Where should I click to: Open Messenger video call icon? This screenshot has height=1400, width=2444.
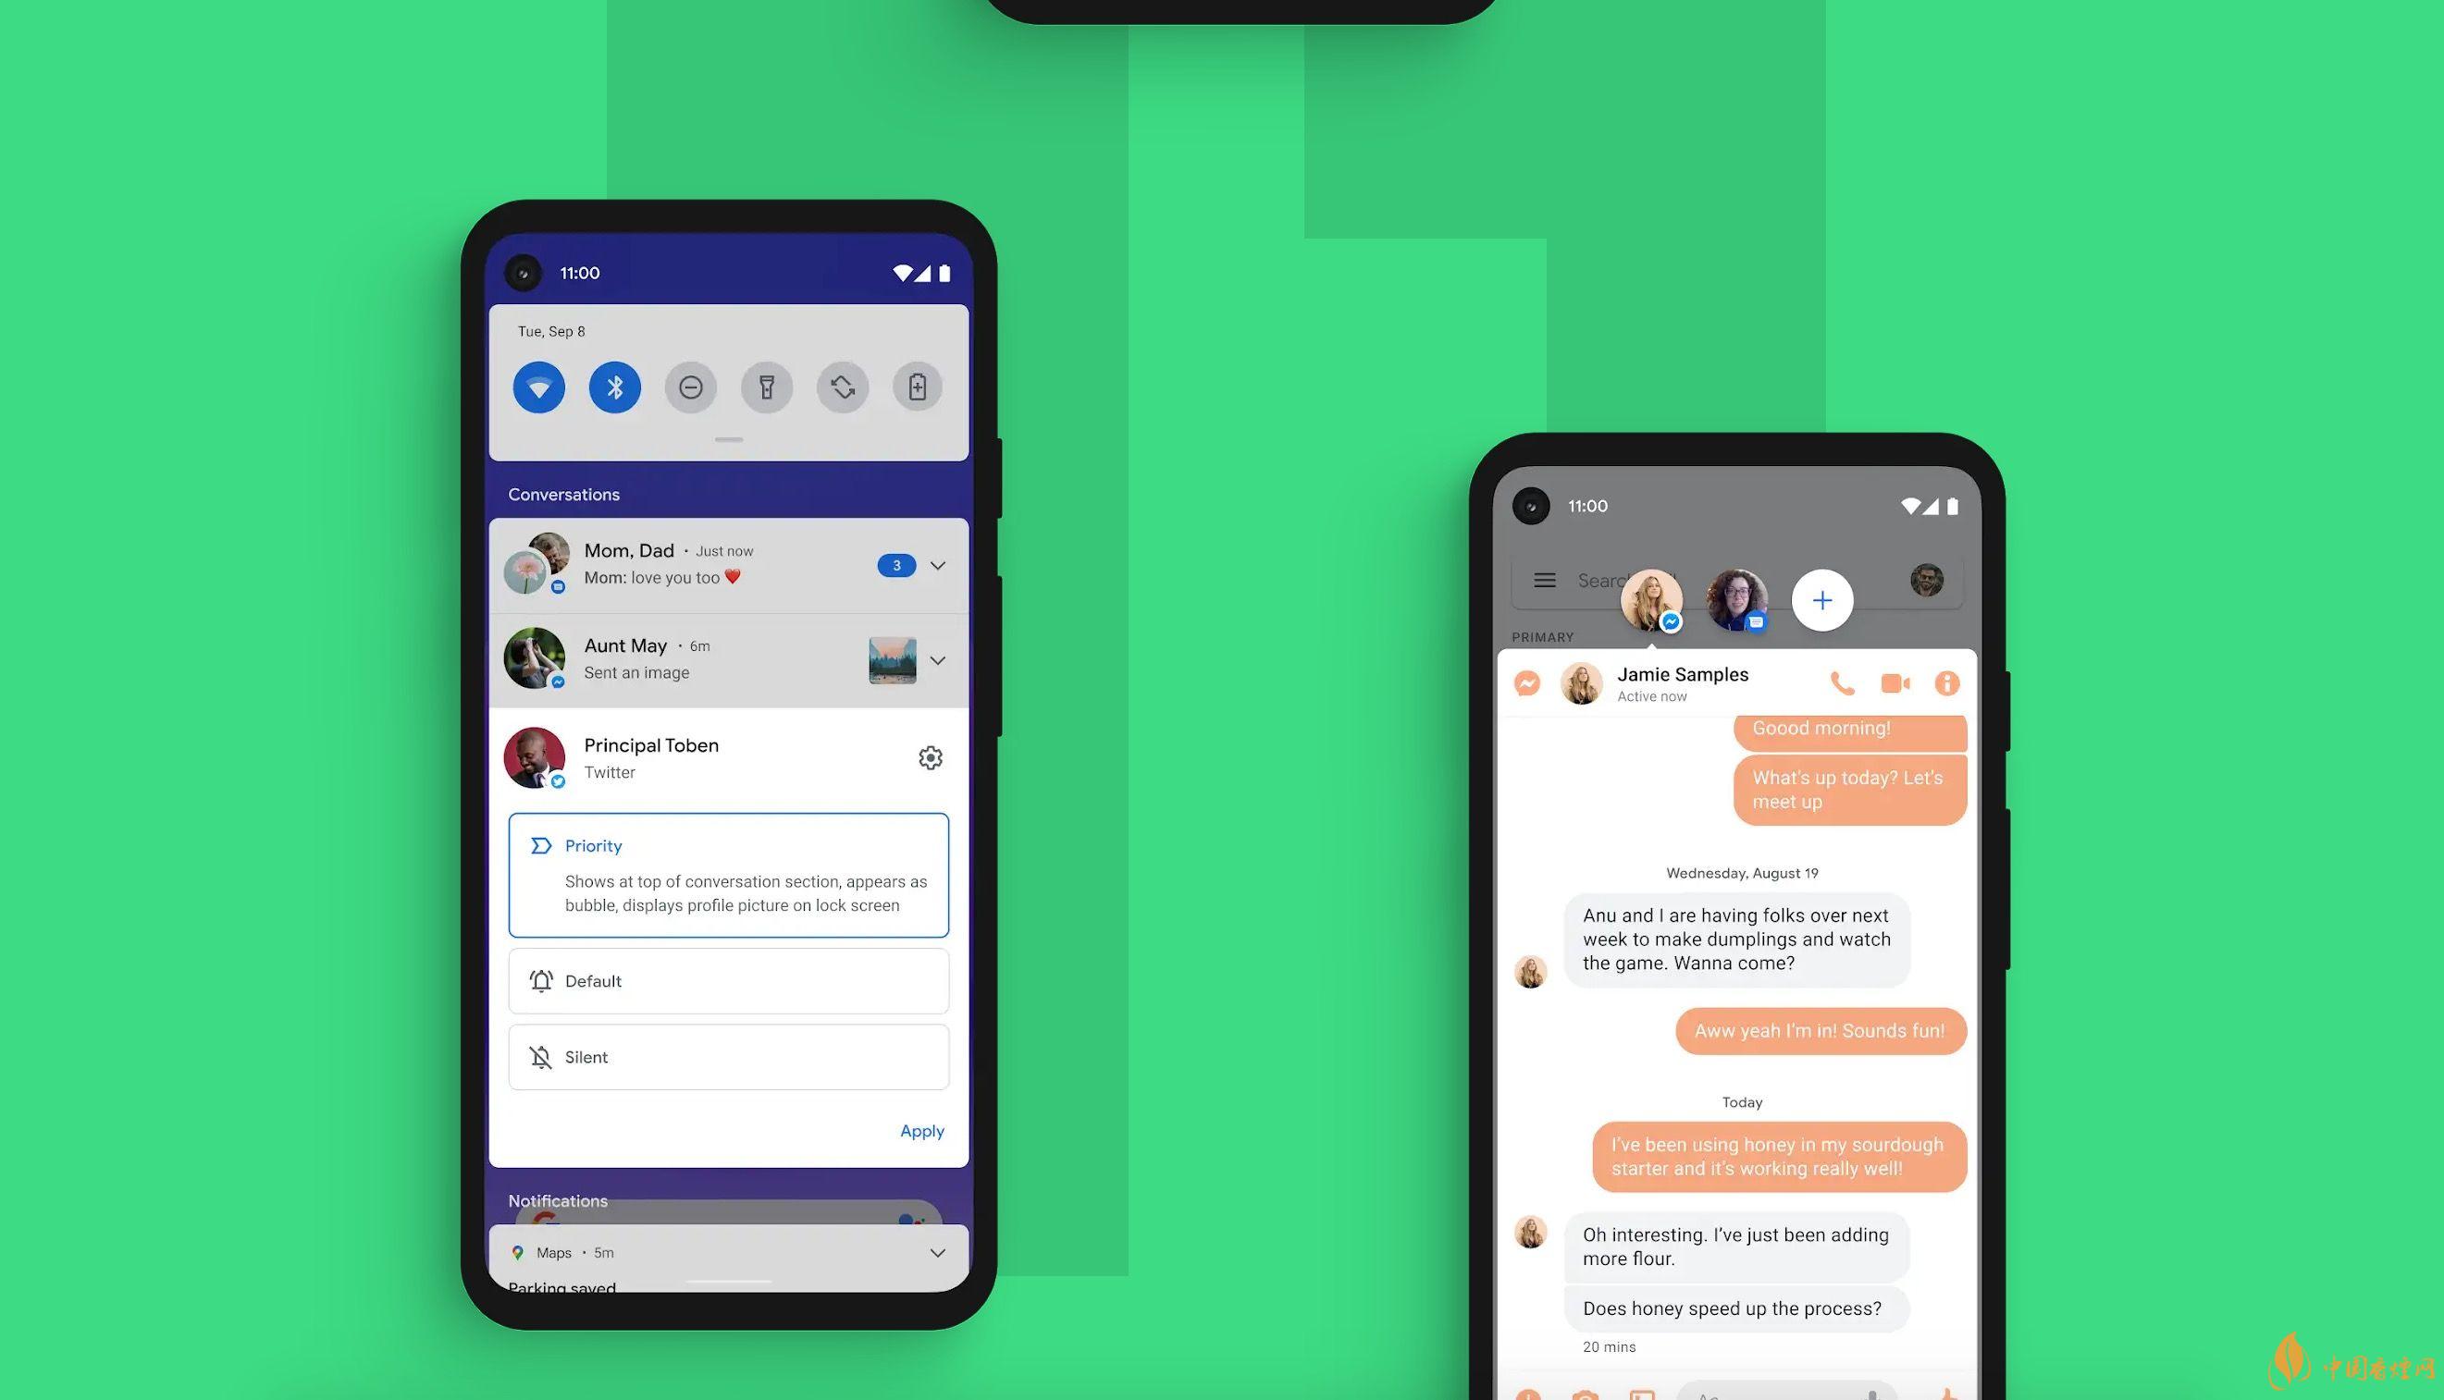coord(1892,683)
